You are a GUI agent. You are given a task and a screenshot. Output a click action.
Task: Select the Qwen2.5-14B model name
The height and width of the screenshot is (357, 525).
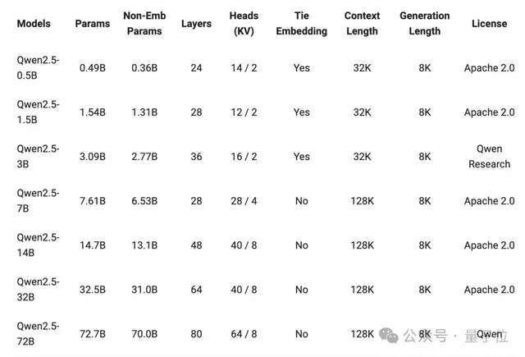click(x=38, y=245)
